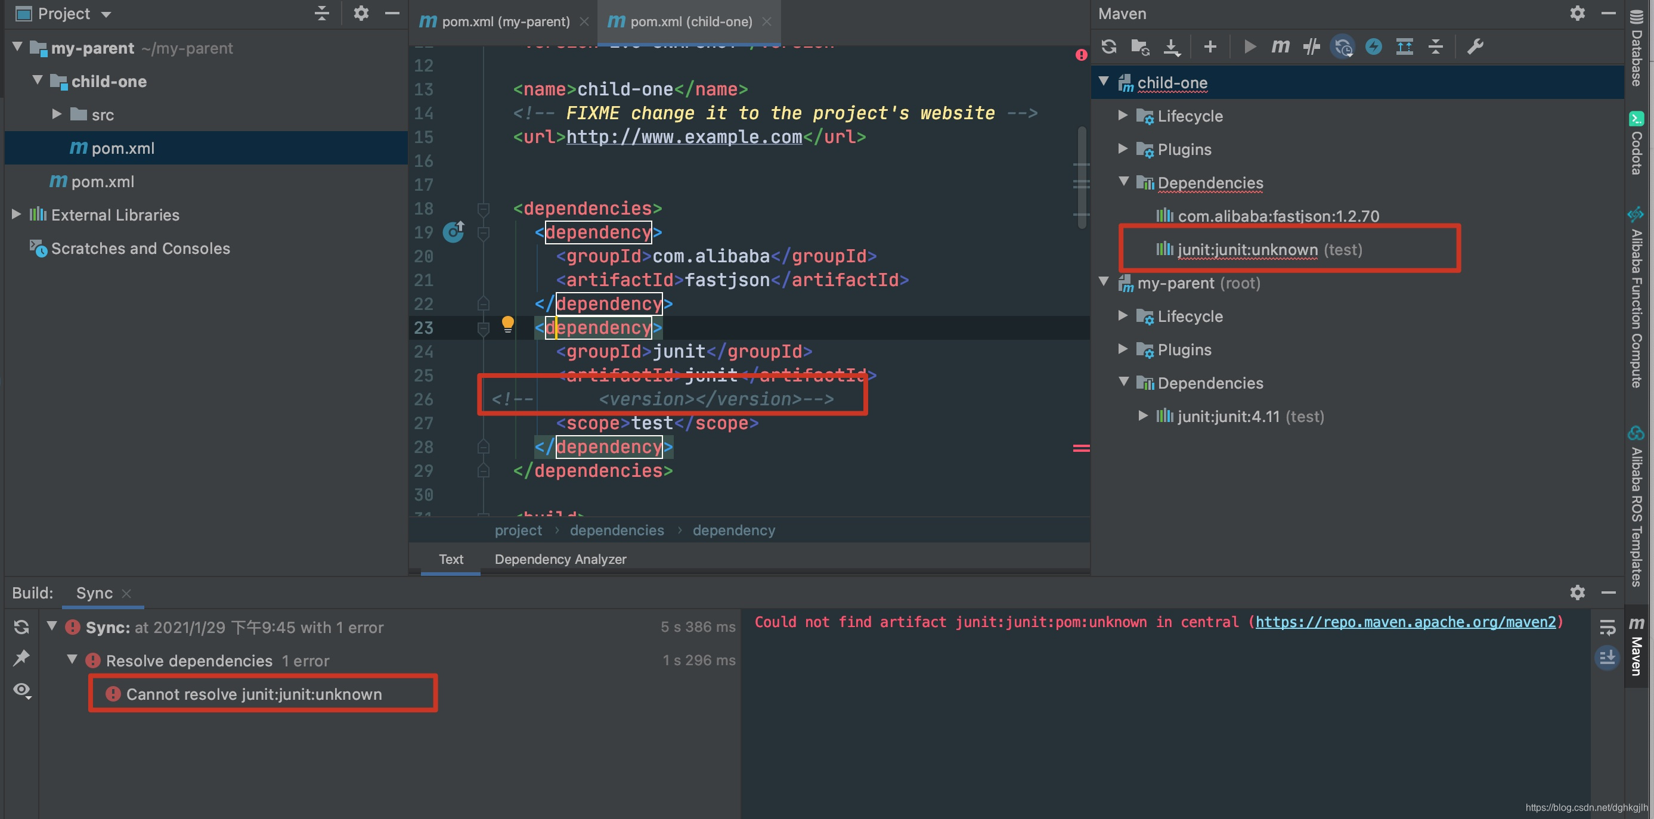
Task: Open Maven Settings wrench icon
Action: [x=1475, y=46]
